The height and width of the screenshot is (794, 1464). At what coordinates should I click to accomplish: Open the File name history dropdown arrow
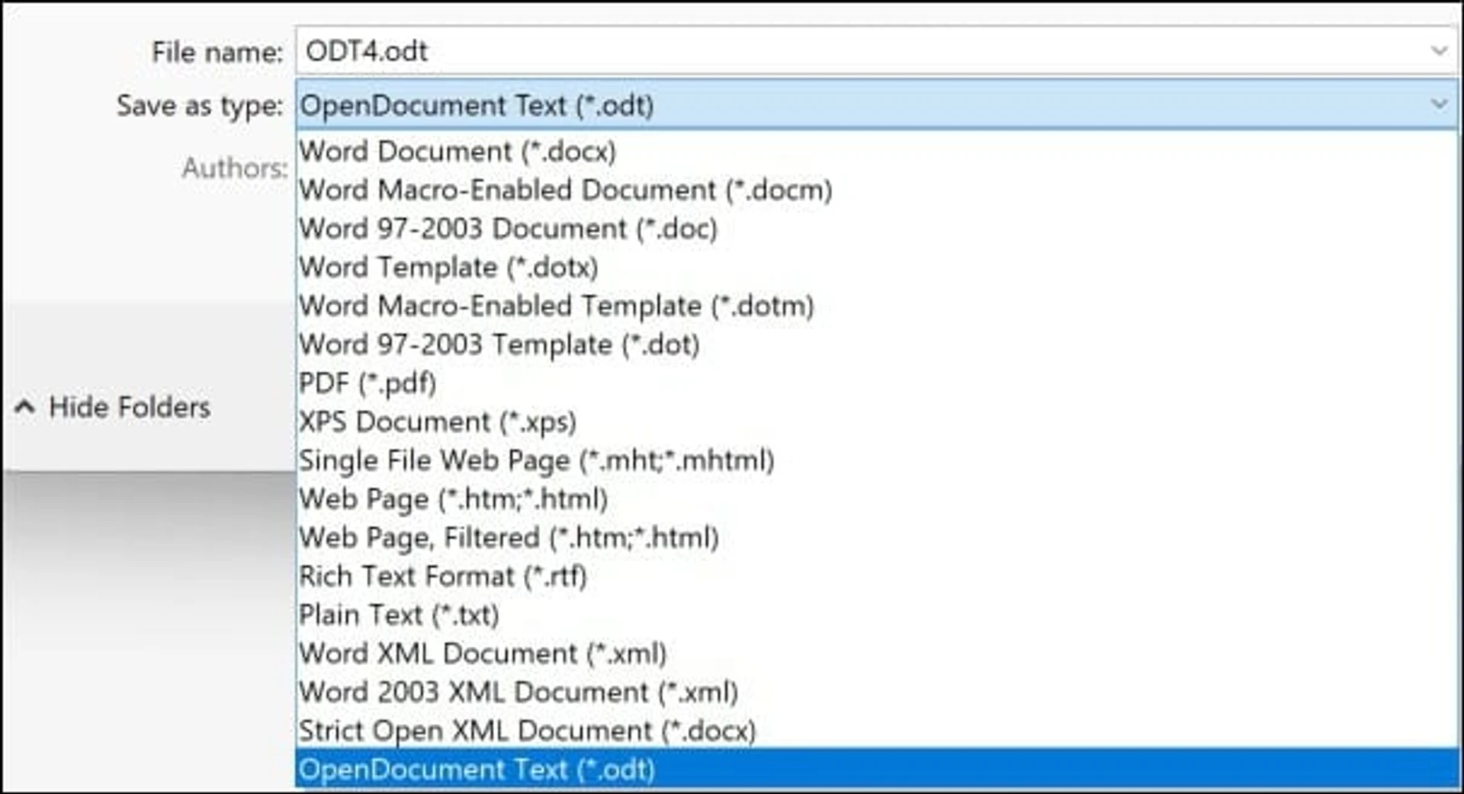pos(1439,51)
